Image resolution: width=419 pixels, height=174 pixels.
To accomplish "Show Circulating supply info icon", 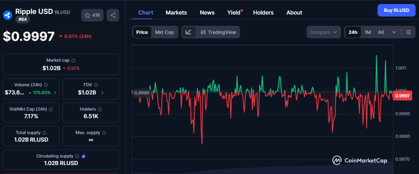I will 77,156.
